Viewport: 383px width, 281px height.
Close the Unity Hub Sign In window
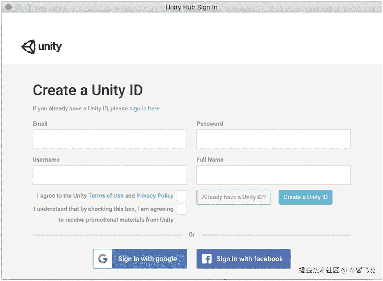pos(9,7)
